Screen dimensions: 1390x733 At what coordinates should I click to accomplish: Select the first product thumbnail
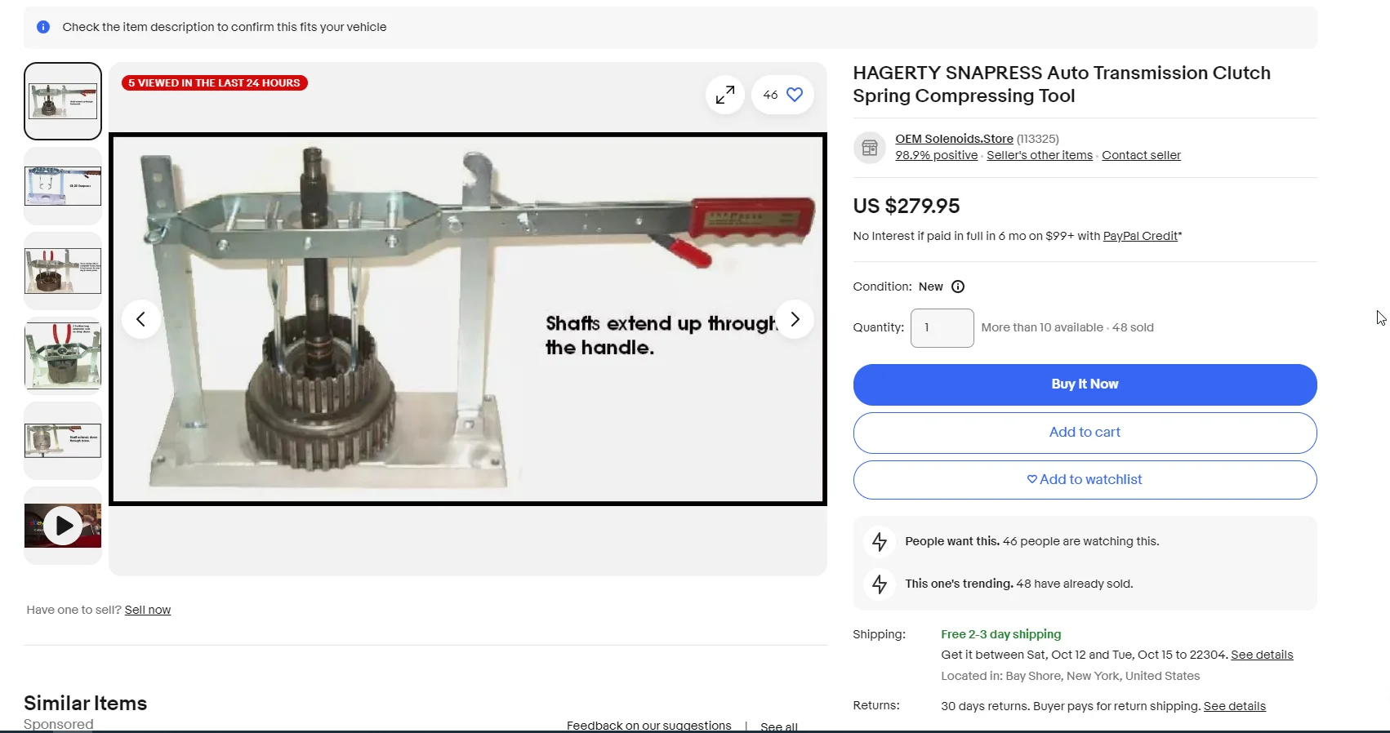click(63, 101)
